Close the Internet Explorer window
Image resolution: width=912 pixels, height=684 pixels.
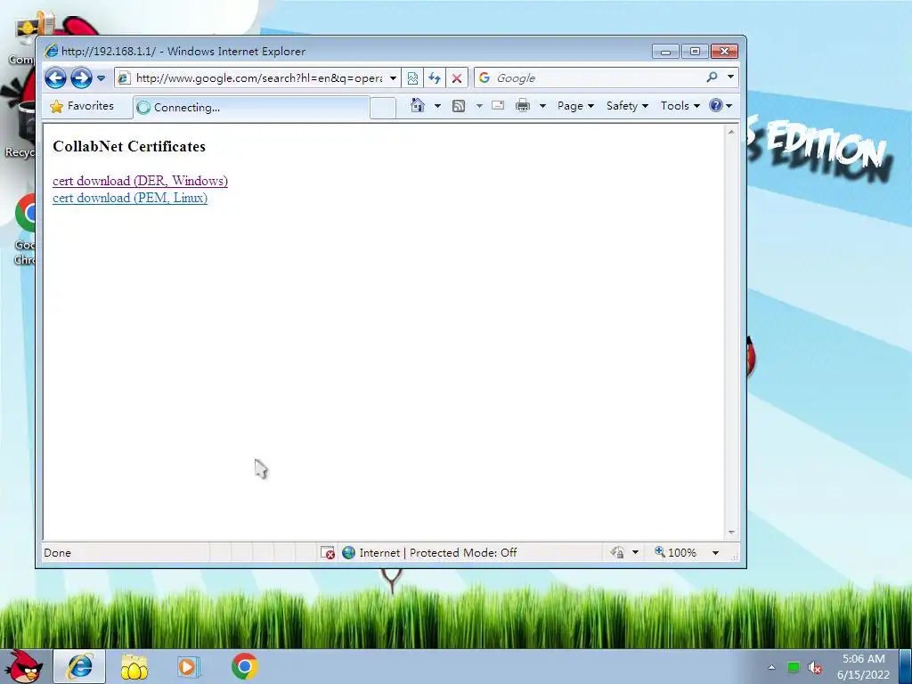[x=725, y=51]
